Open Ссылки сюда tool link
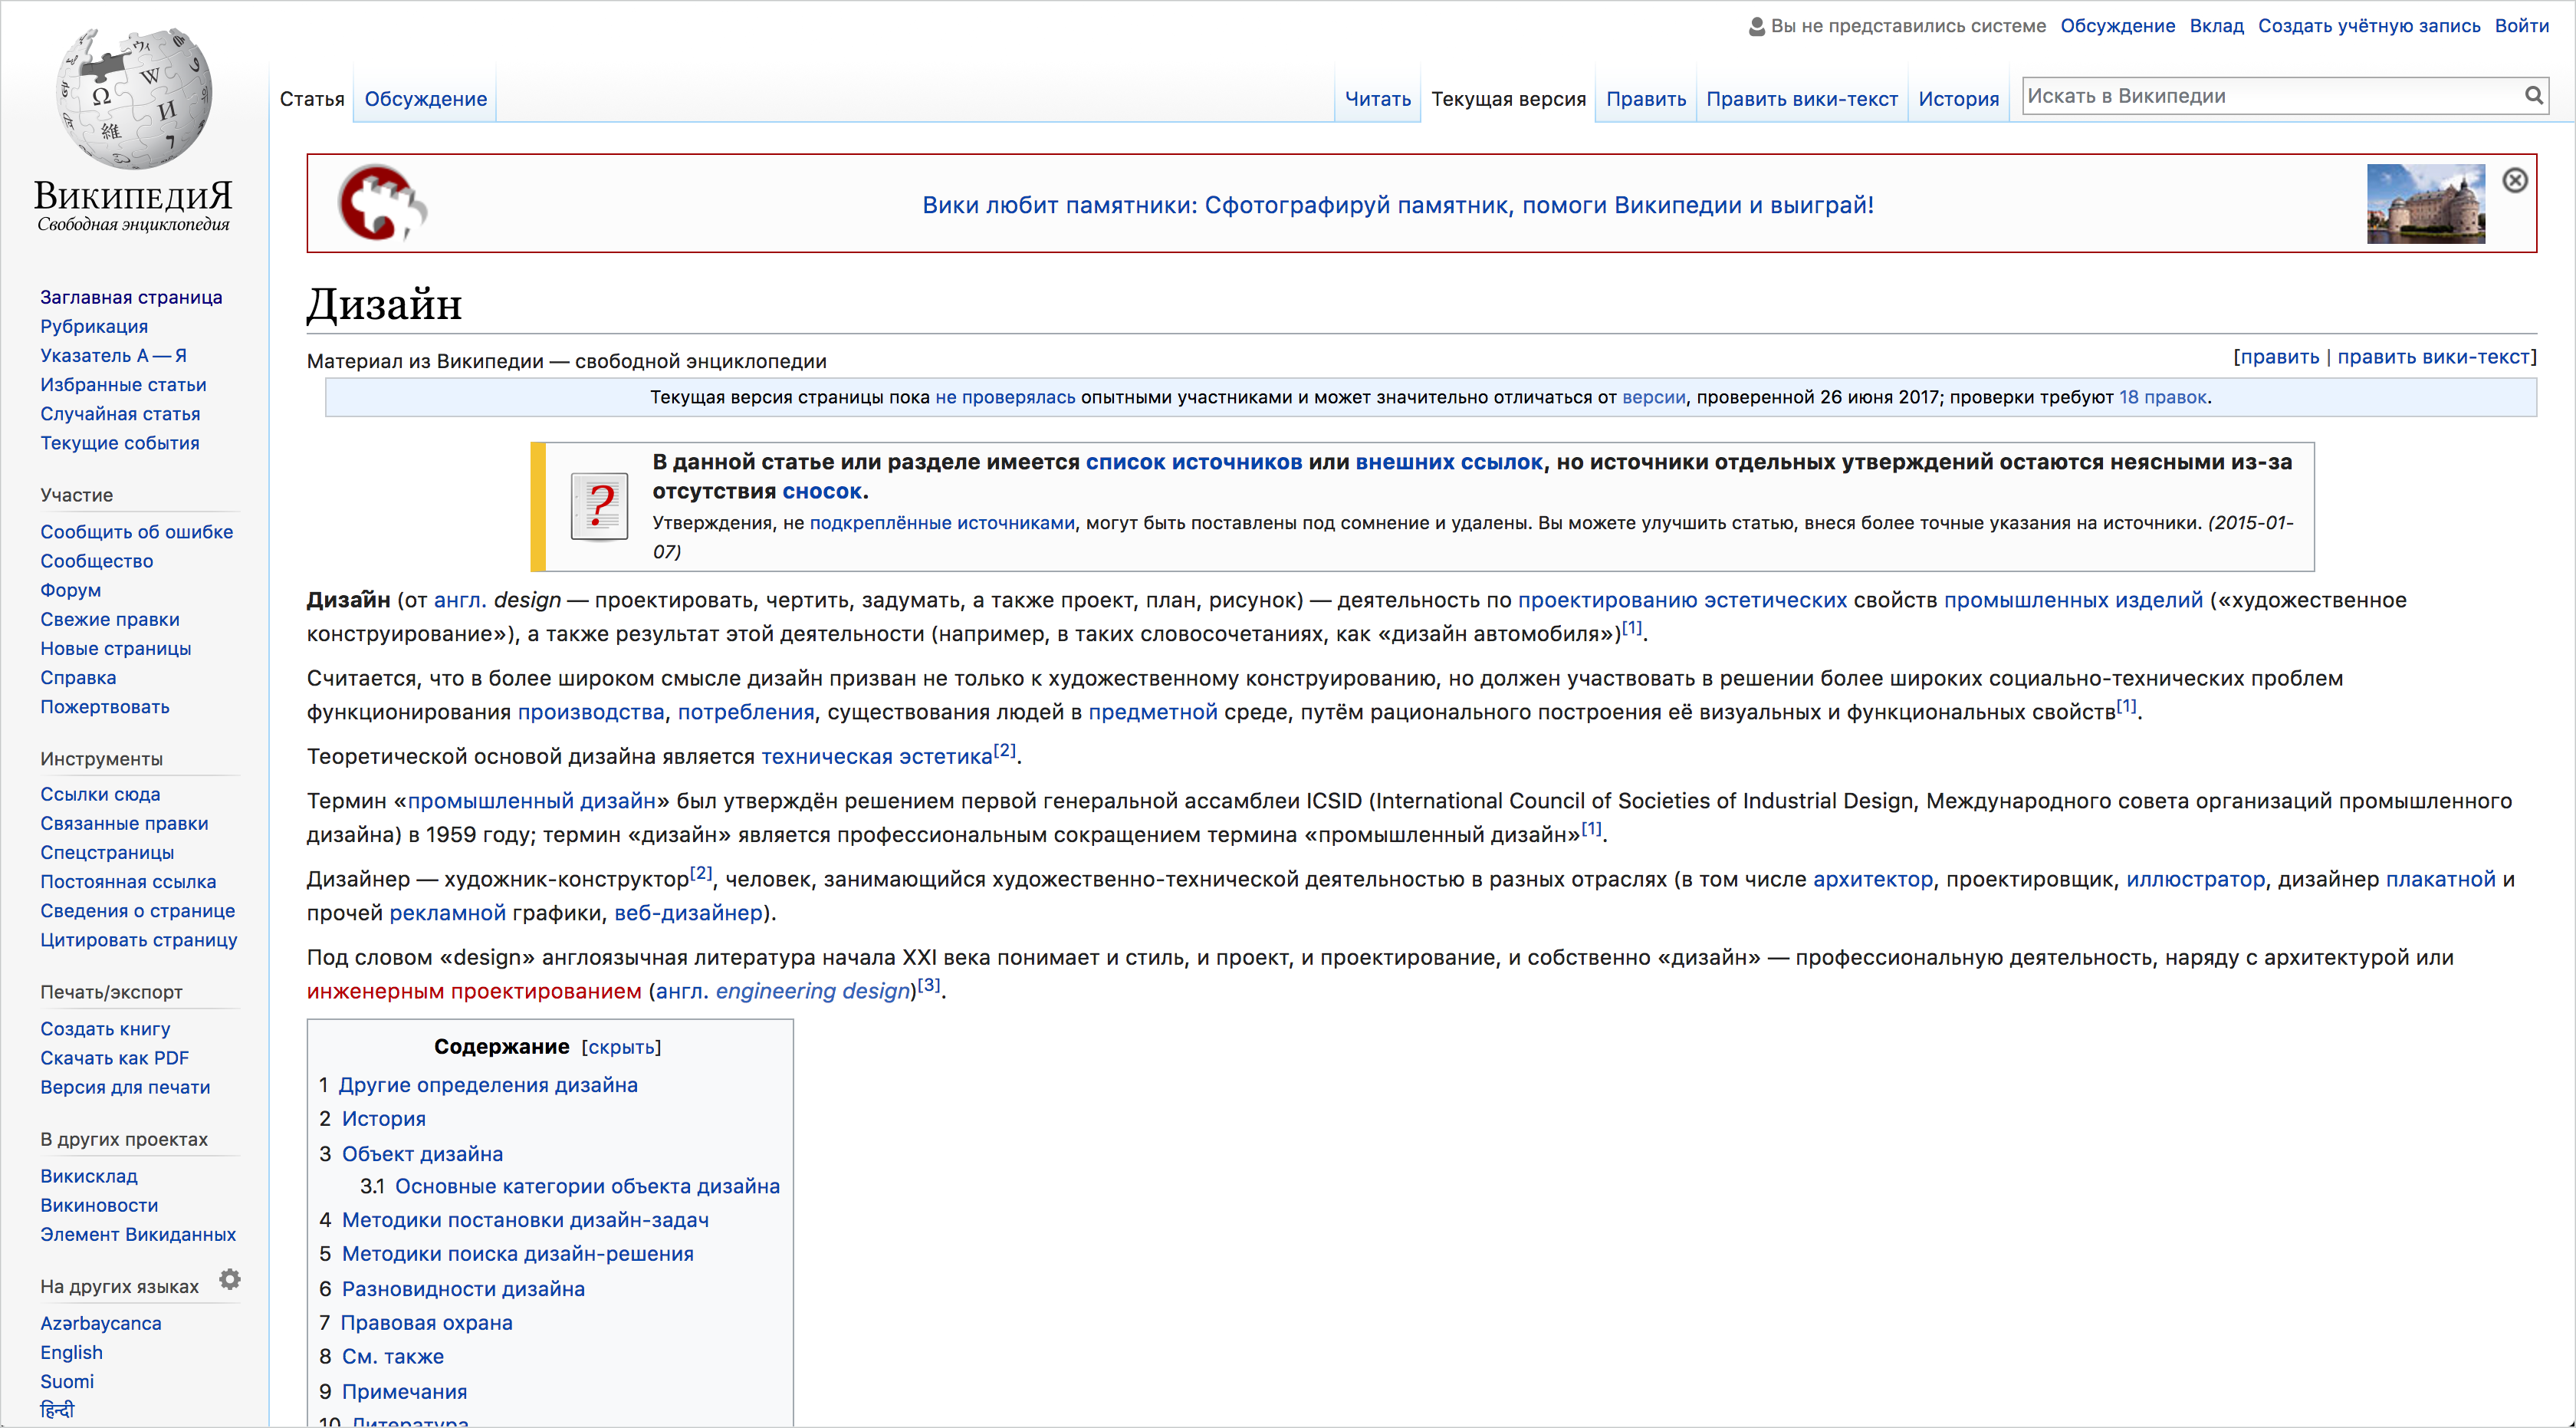The height and width of the screenshot is (1428, 2576). coord(100,794)
